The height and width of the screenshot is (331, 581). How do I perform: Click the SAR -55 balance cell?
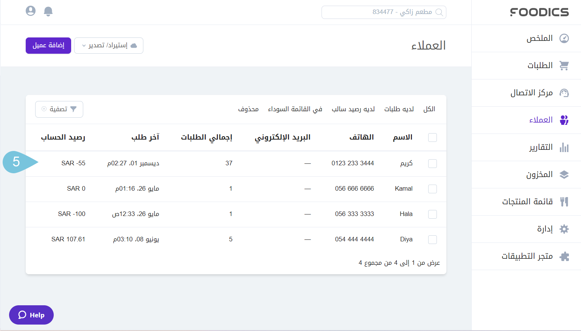pyautogui.click(x=73, y=163)
